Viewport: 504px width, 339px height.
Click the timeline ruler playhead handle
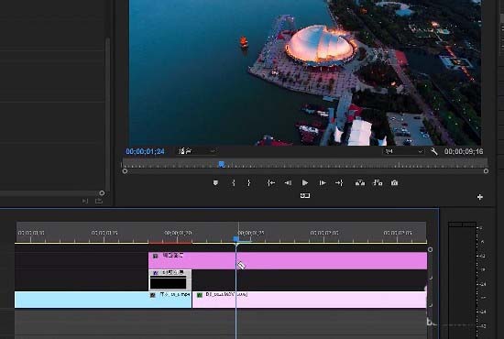pos(236,239)
